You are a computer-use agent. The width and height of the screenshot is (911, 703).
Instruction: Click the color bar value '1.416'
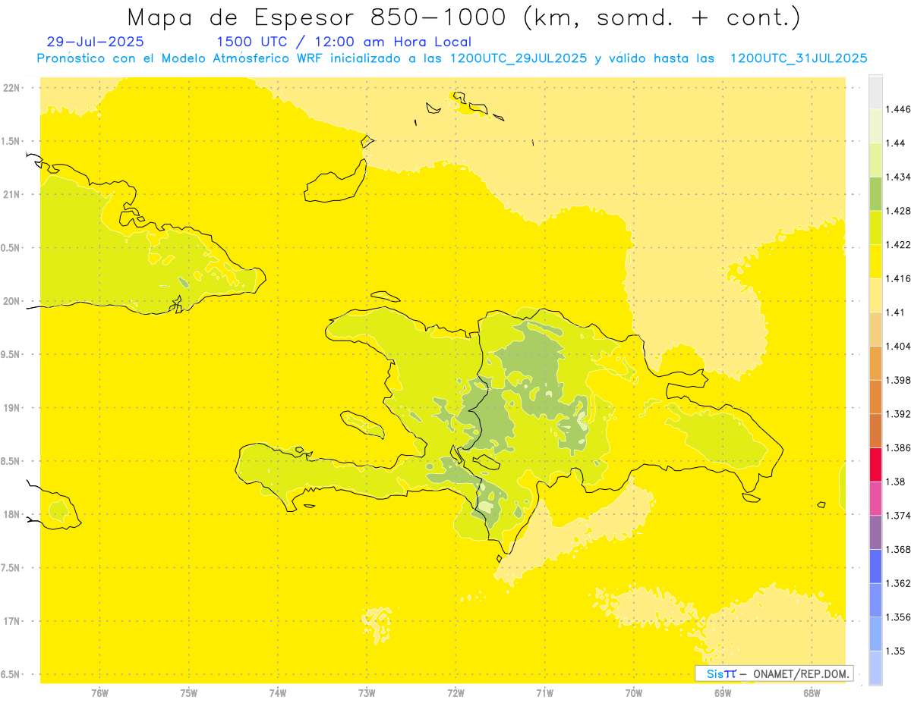pos(899,278)
